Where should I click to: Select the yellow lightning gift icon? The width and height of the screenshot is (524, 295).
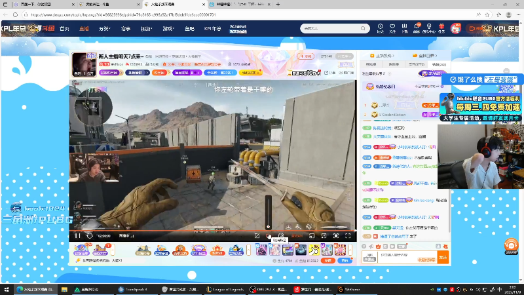pyautogui.click(x=314, y=250)
